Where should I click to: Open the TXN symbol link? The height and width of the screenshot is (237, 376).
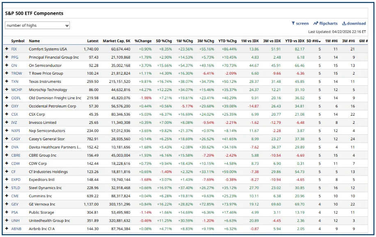(x=15, y=82)
